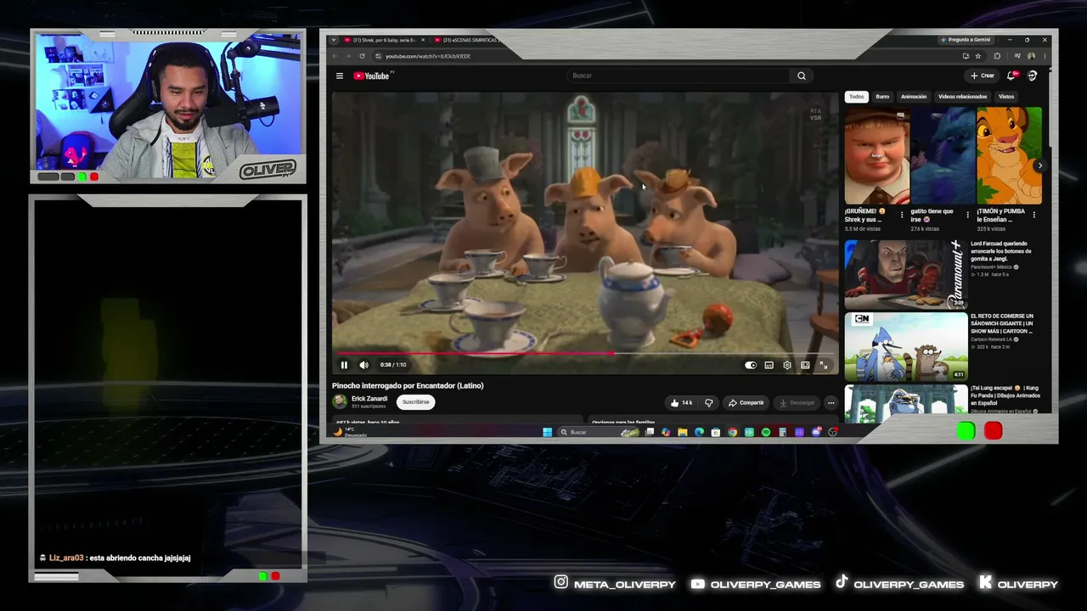1087x611 pixels.
Task: Open options for the gatito short
Action: click(x=967, y=215)
